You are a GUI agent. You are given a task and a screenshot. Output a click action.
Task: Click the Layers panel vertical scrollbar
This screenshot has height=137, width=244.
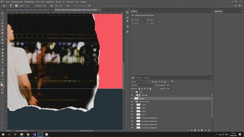(x=212, y=105)
